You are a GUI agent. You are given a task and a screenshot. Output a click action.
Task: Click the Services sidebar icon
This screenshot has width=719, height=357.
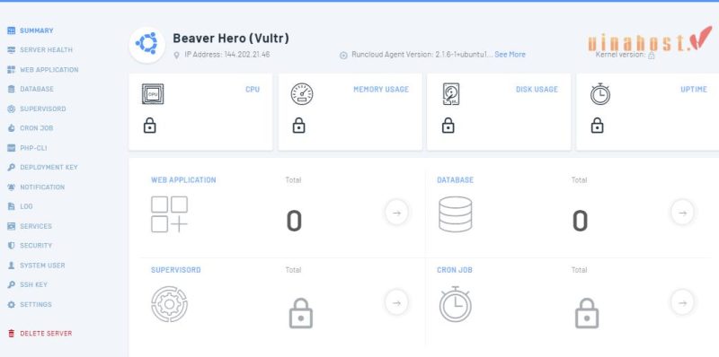click(12, 226)
